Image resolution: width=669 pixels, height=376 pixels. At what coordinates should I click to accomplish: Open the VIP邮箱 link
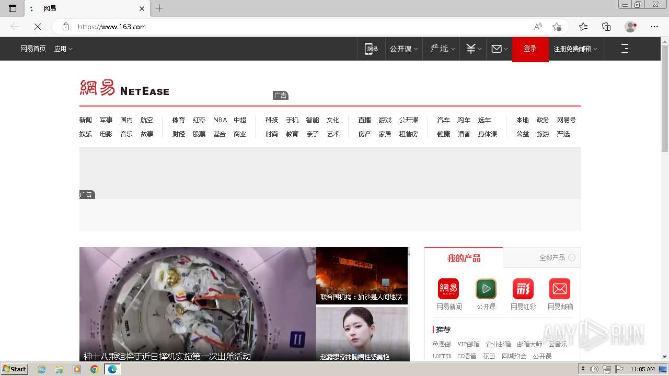coord(468,344)
